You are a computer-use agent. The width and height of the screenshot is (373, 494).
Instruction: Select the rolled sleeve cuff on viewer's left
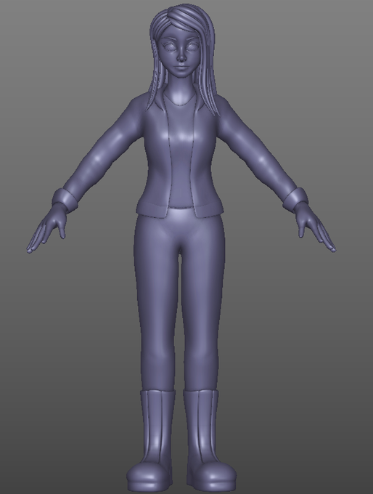point(65,200)
